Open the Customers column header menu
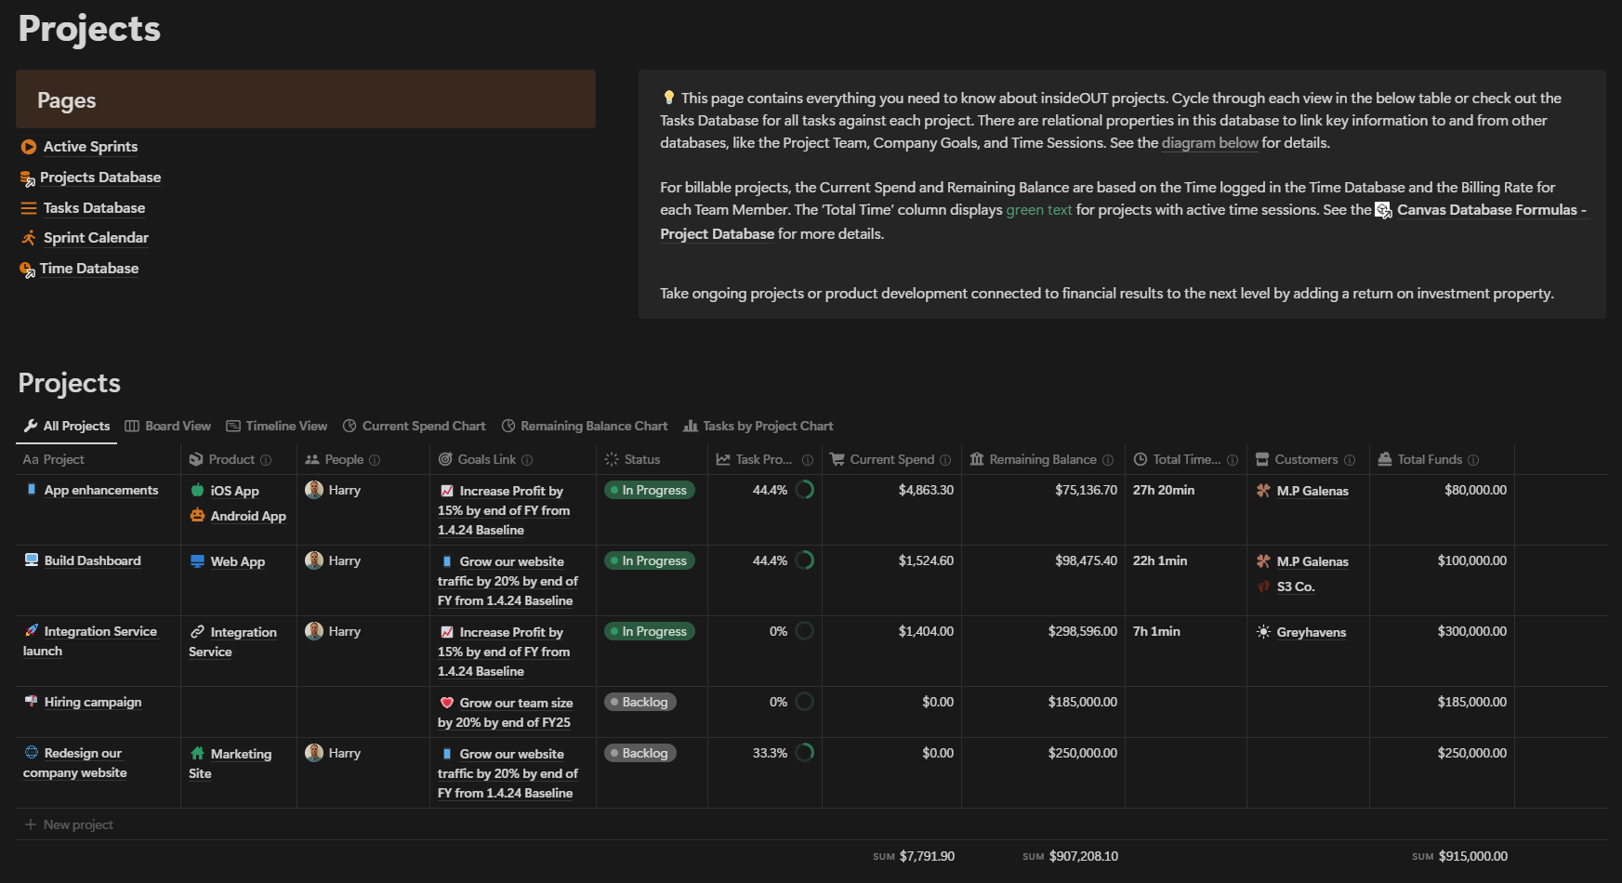Viewport: 1622px width, 883px height. coord(1308,459)
